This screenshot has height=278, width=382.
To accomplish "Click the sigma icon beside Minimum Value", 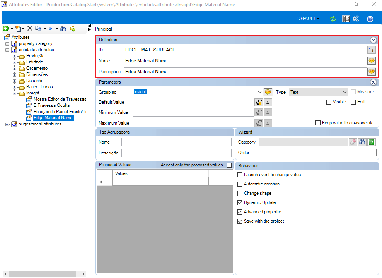I will click(268, 112).
